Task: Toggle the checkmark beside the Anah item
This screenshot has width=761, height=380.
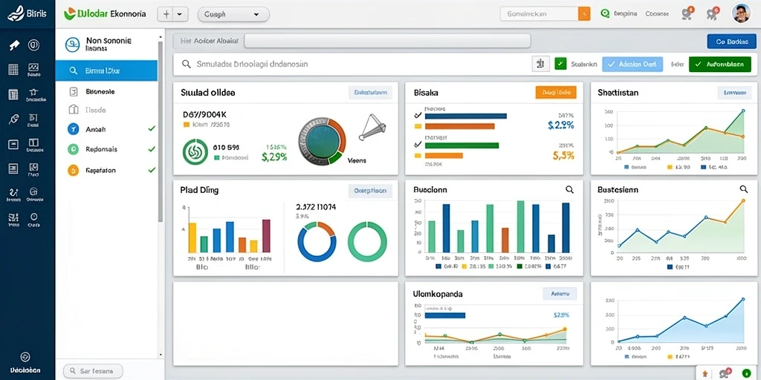Action: (x=152, y=129)
